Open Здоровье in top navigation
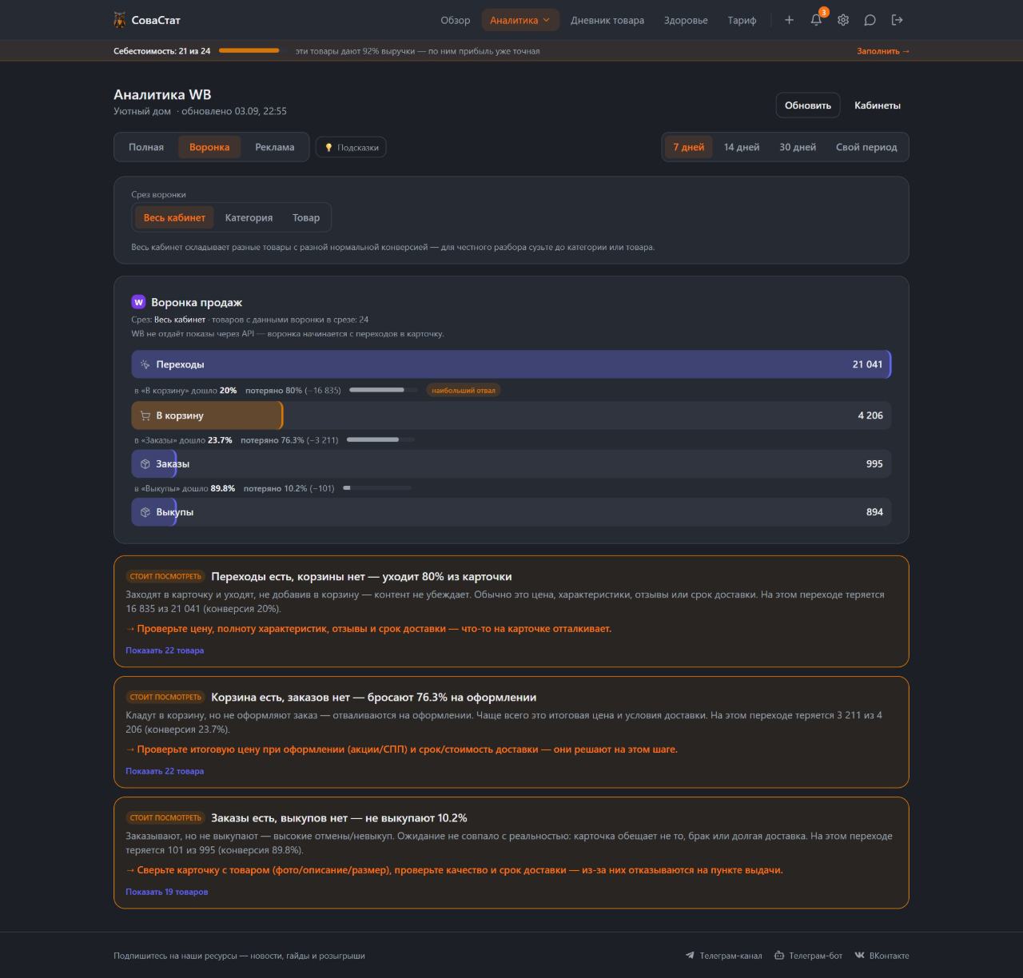This screenshot has width=1023, height=978. tap(686, 20)
